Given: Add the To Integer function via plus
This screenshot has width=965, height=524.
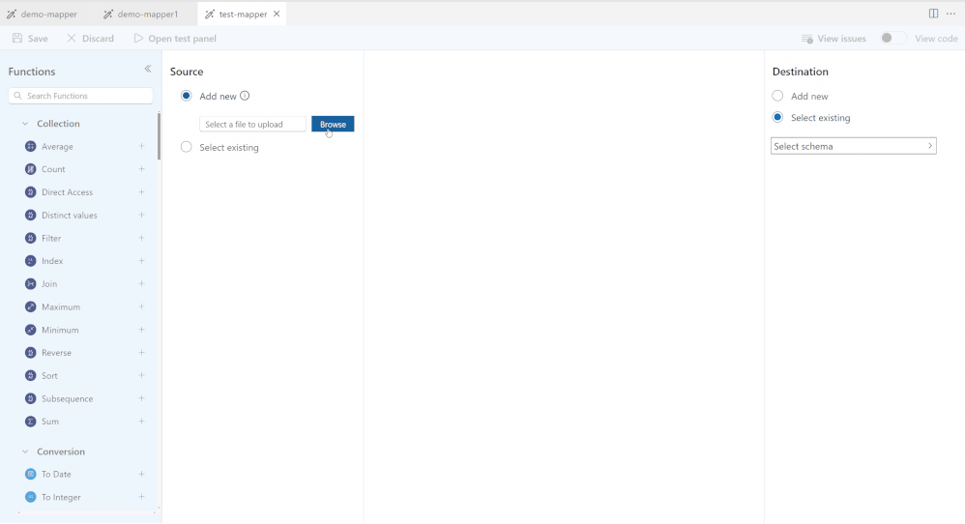Looking at the screenshot, I should 141,497.
